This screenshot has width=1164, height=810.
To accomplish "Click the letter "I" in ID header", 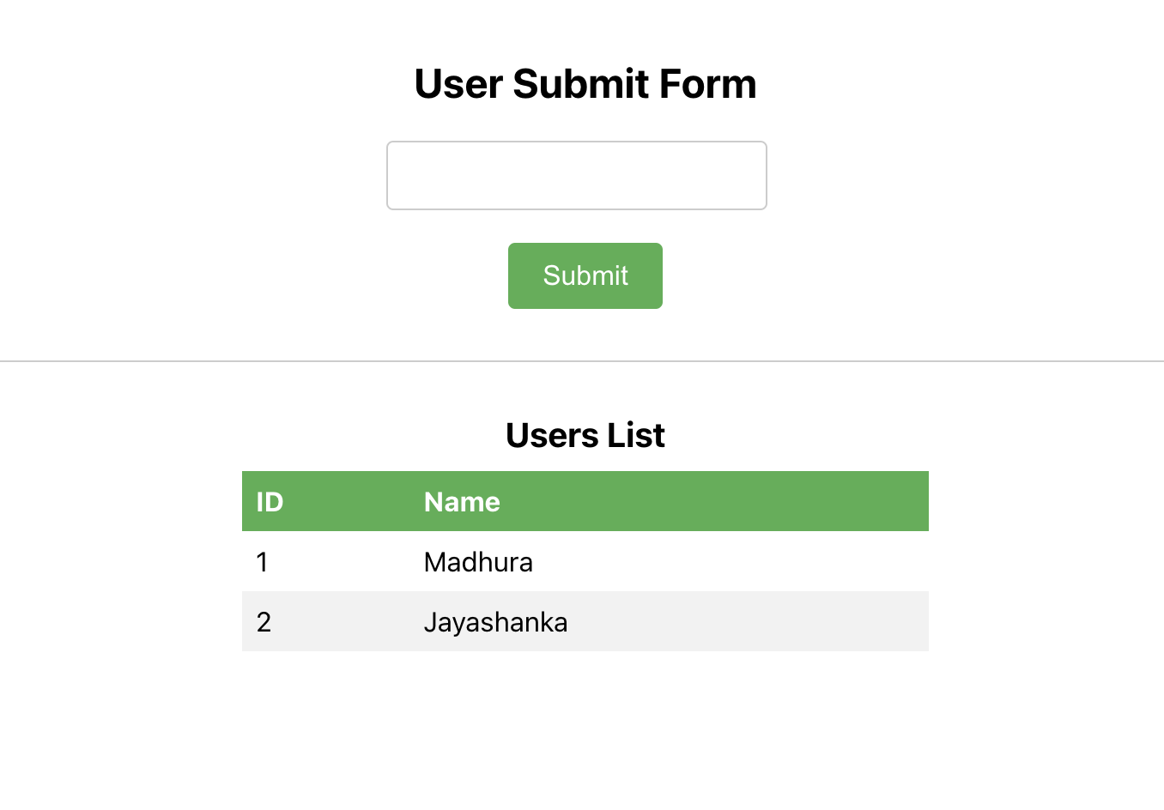I will (260, 502).
